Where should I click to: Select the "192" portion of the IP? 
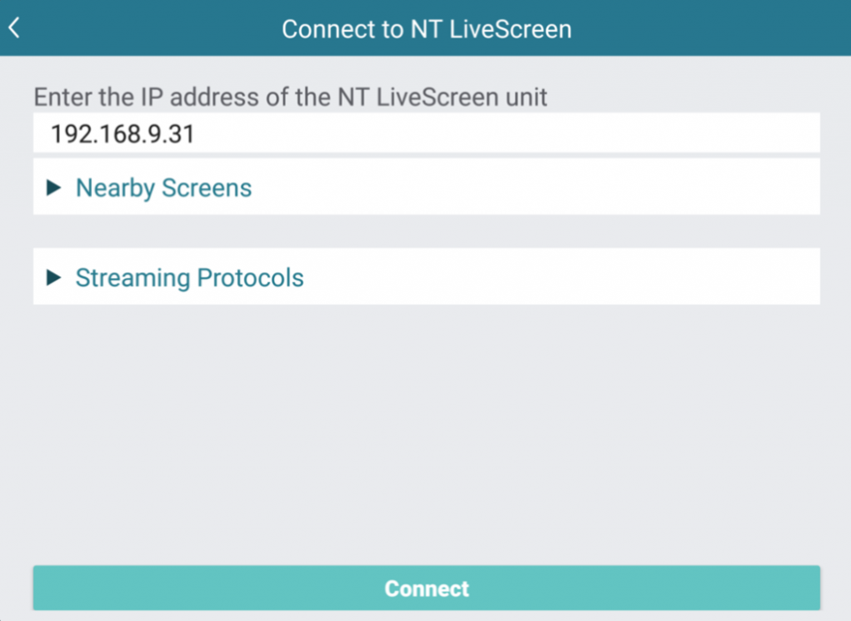[x=69, y=135]
